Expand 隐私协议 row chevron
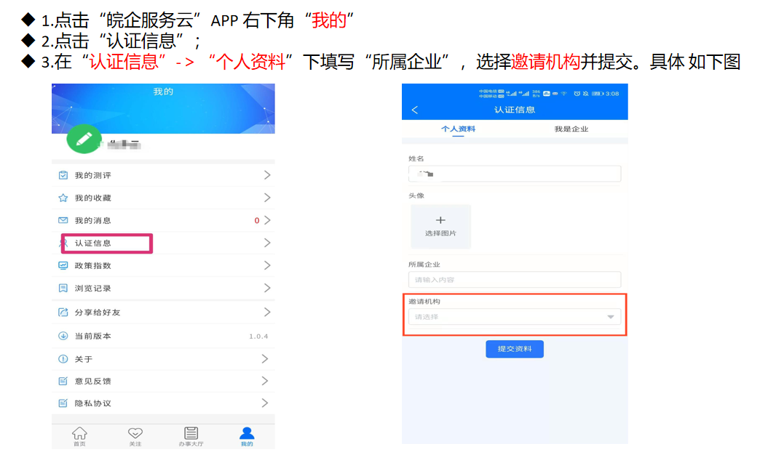This screenshot has width=776, height=452. (x=267, y=403)
